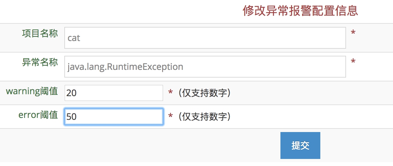Image resolution: width=393 pixels, height=166 pixels.
Task: Click the 项目名称 input field containing cat
Action: 205,38
